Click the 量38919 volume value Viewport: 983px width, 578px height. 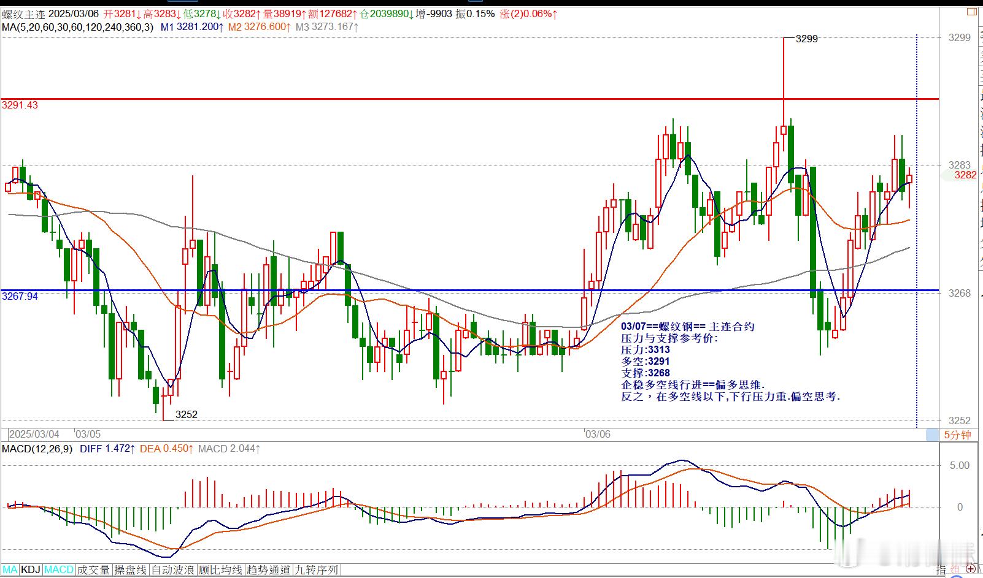coord(285,13)
